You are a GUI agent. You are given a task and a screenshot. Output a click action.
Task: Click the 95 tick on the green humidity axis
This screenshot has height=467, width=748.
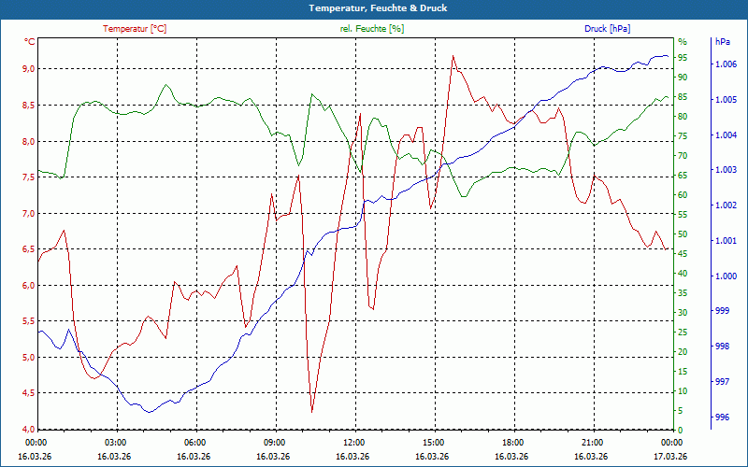click(x=683, y=58)
